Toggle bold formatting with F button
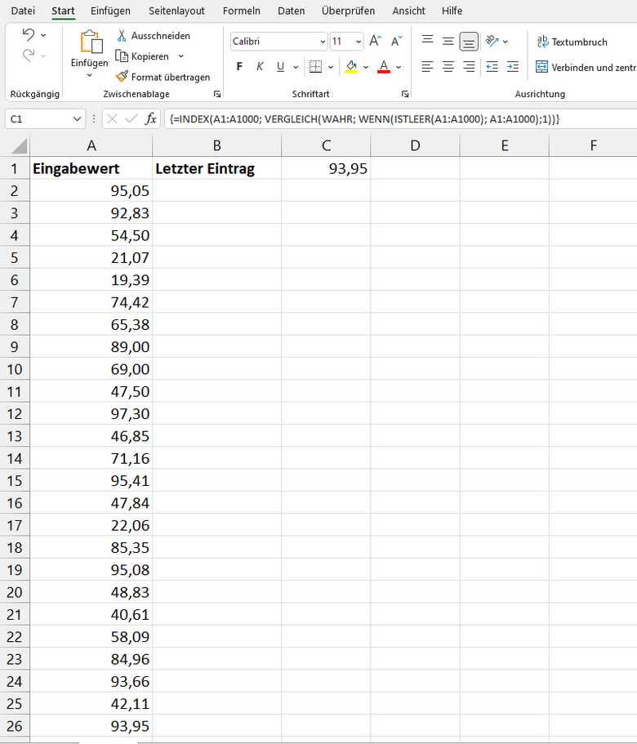 (239, 67)
